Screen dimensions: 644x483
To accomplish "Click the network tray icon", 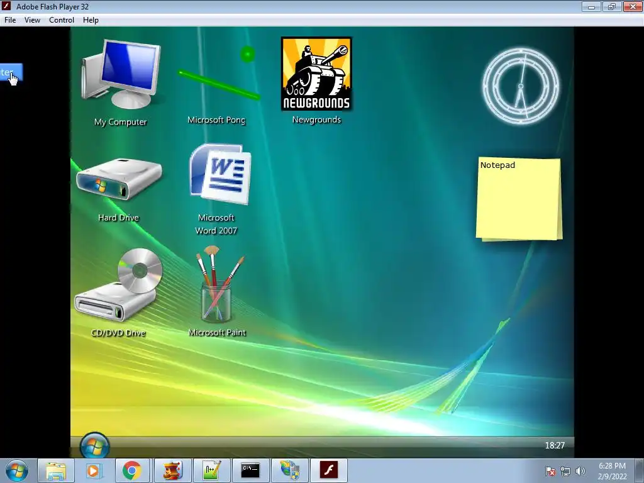I will pyautogui.click(x=565, y=471).
